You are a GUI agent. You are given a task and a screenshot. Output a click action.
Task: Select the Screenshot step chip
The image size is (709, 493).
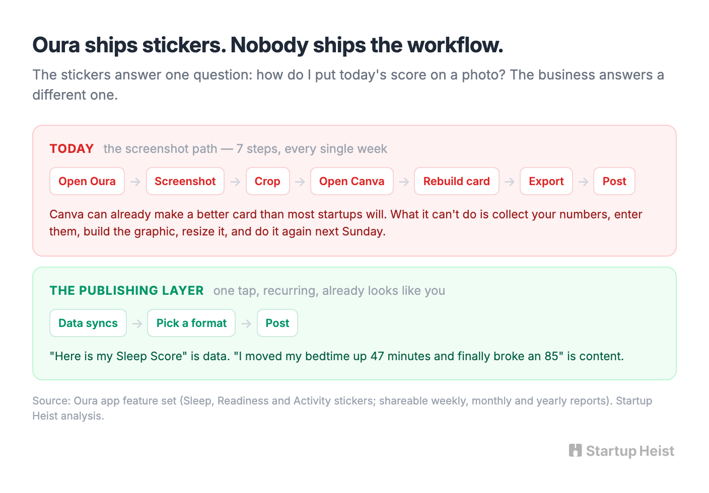(x=185, y=181)
